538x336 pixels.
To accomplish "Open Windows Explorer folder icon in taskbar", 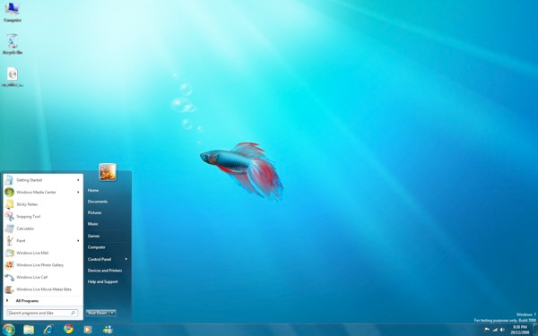I will [29, 330].
